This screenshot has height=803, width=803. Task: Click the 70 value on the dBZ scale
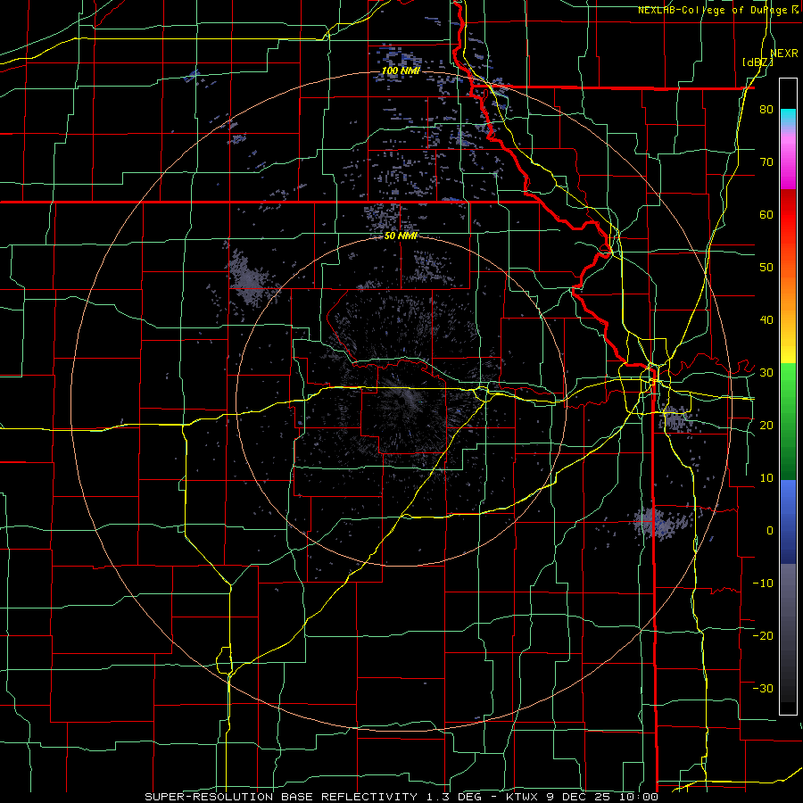(766, 162)
